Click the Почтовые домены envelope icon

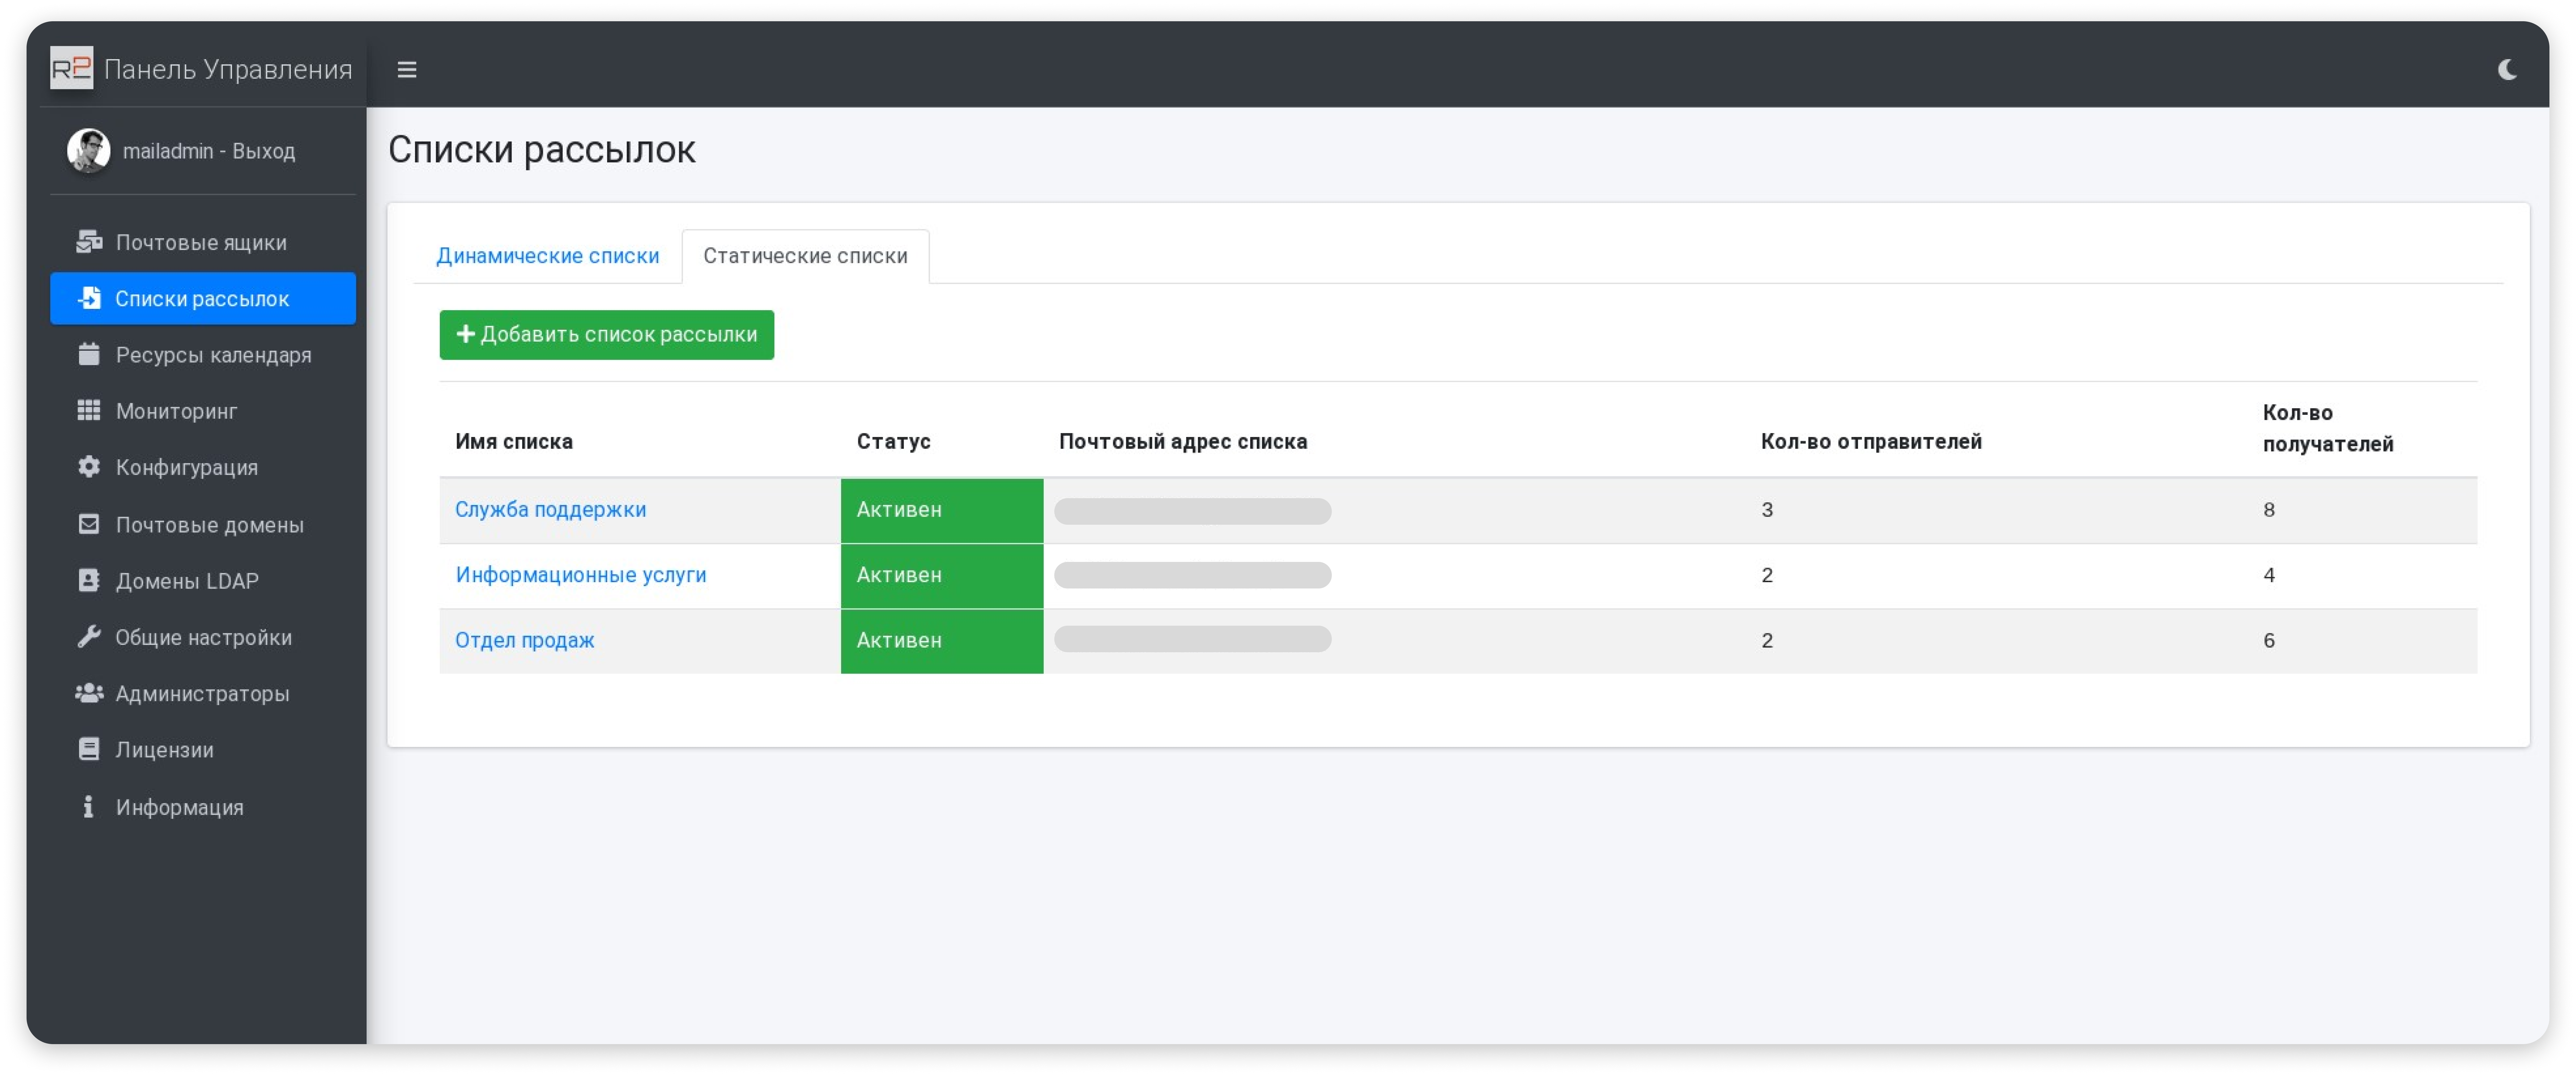point(89,524)
